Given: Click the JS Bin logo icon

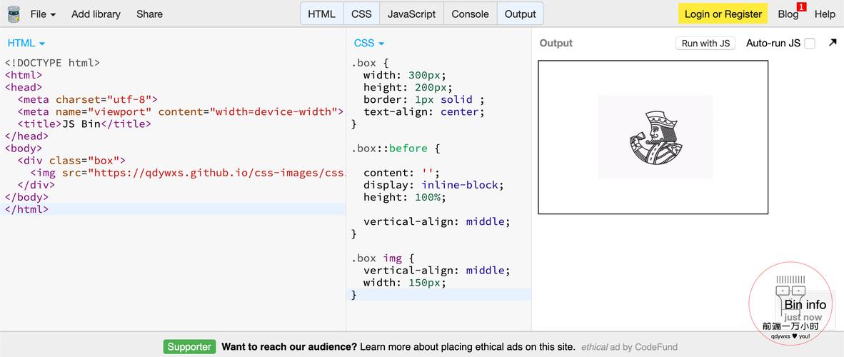Looking at the screenshot, I should pyautogui.click(x=14, y=14).
